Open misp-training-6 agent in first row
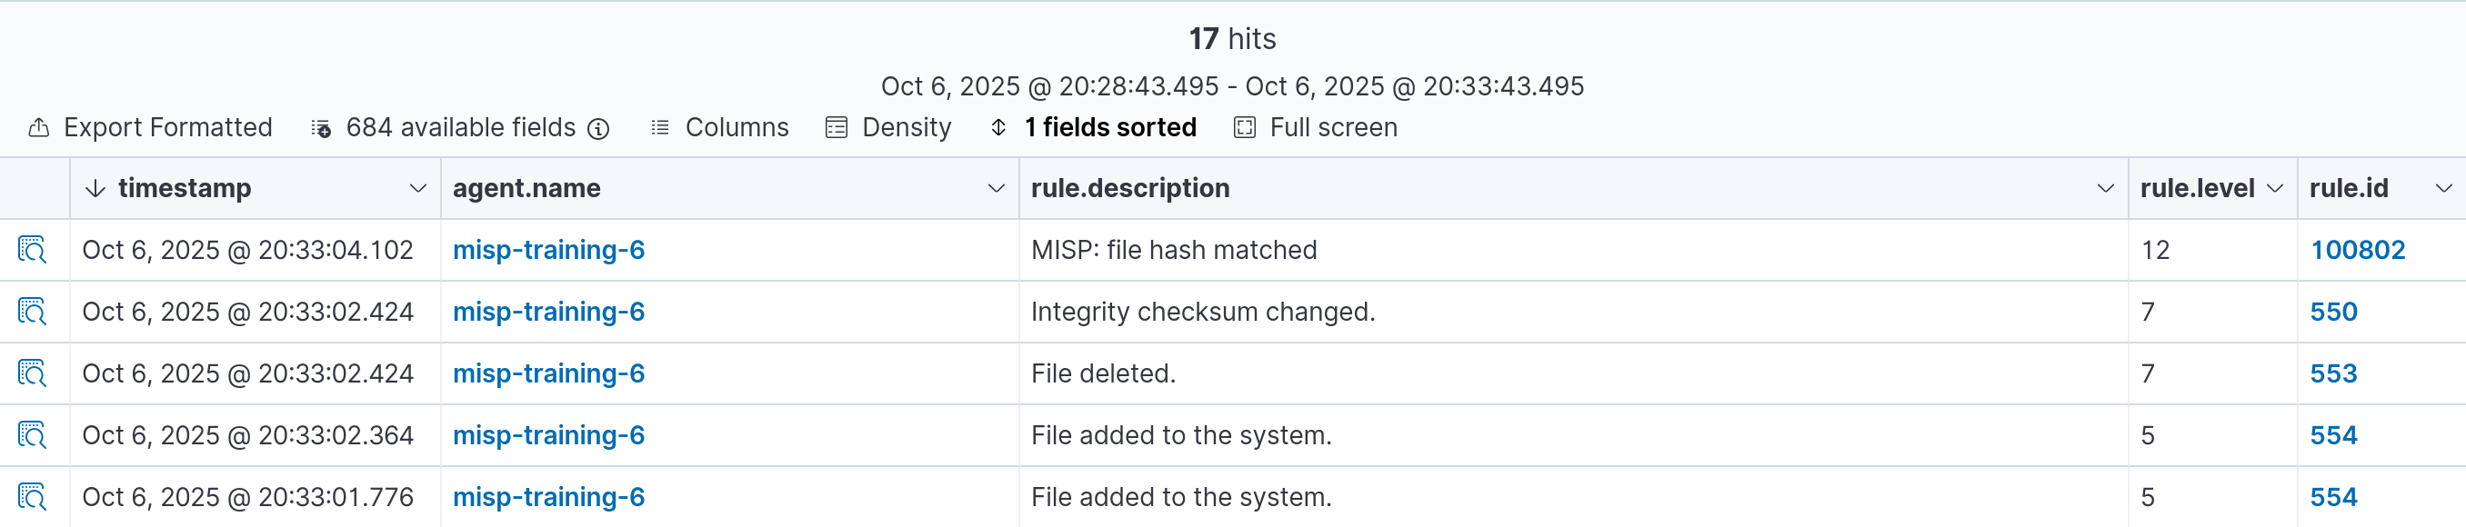The image size is (2466, 527). pos(548,250)
